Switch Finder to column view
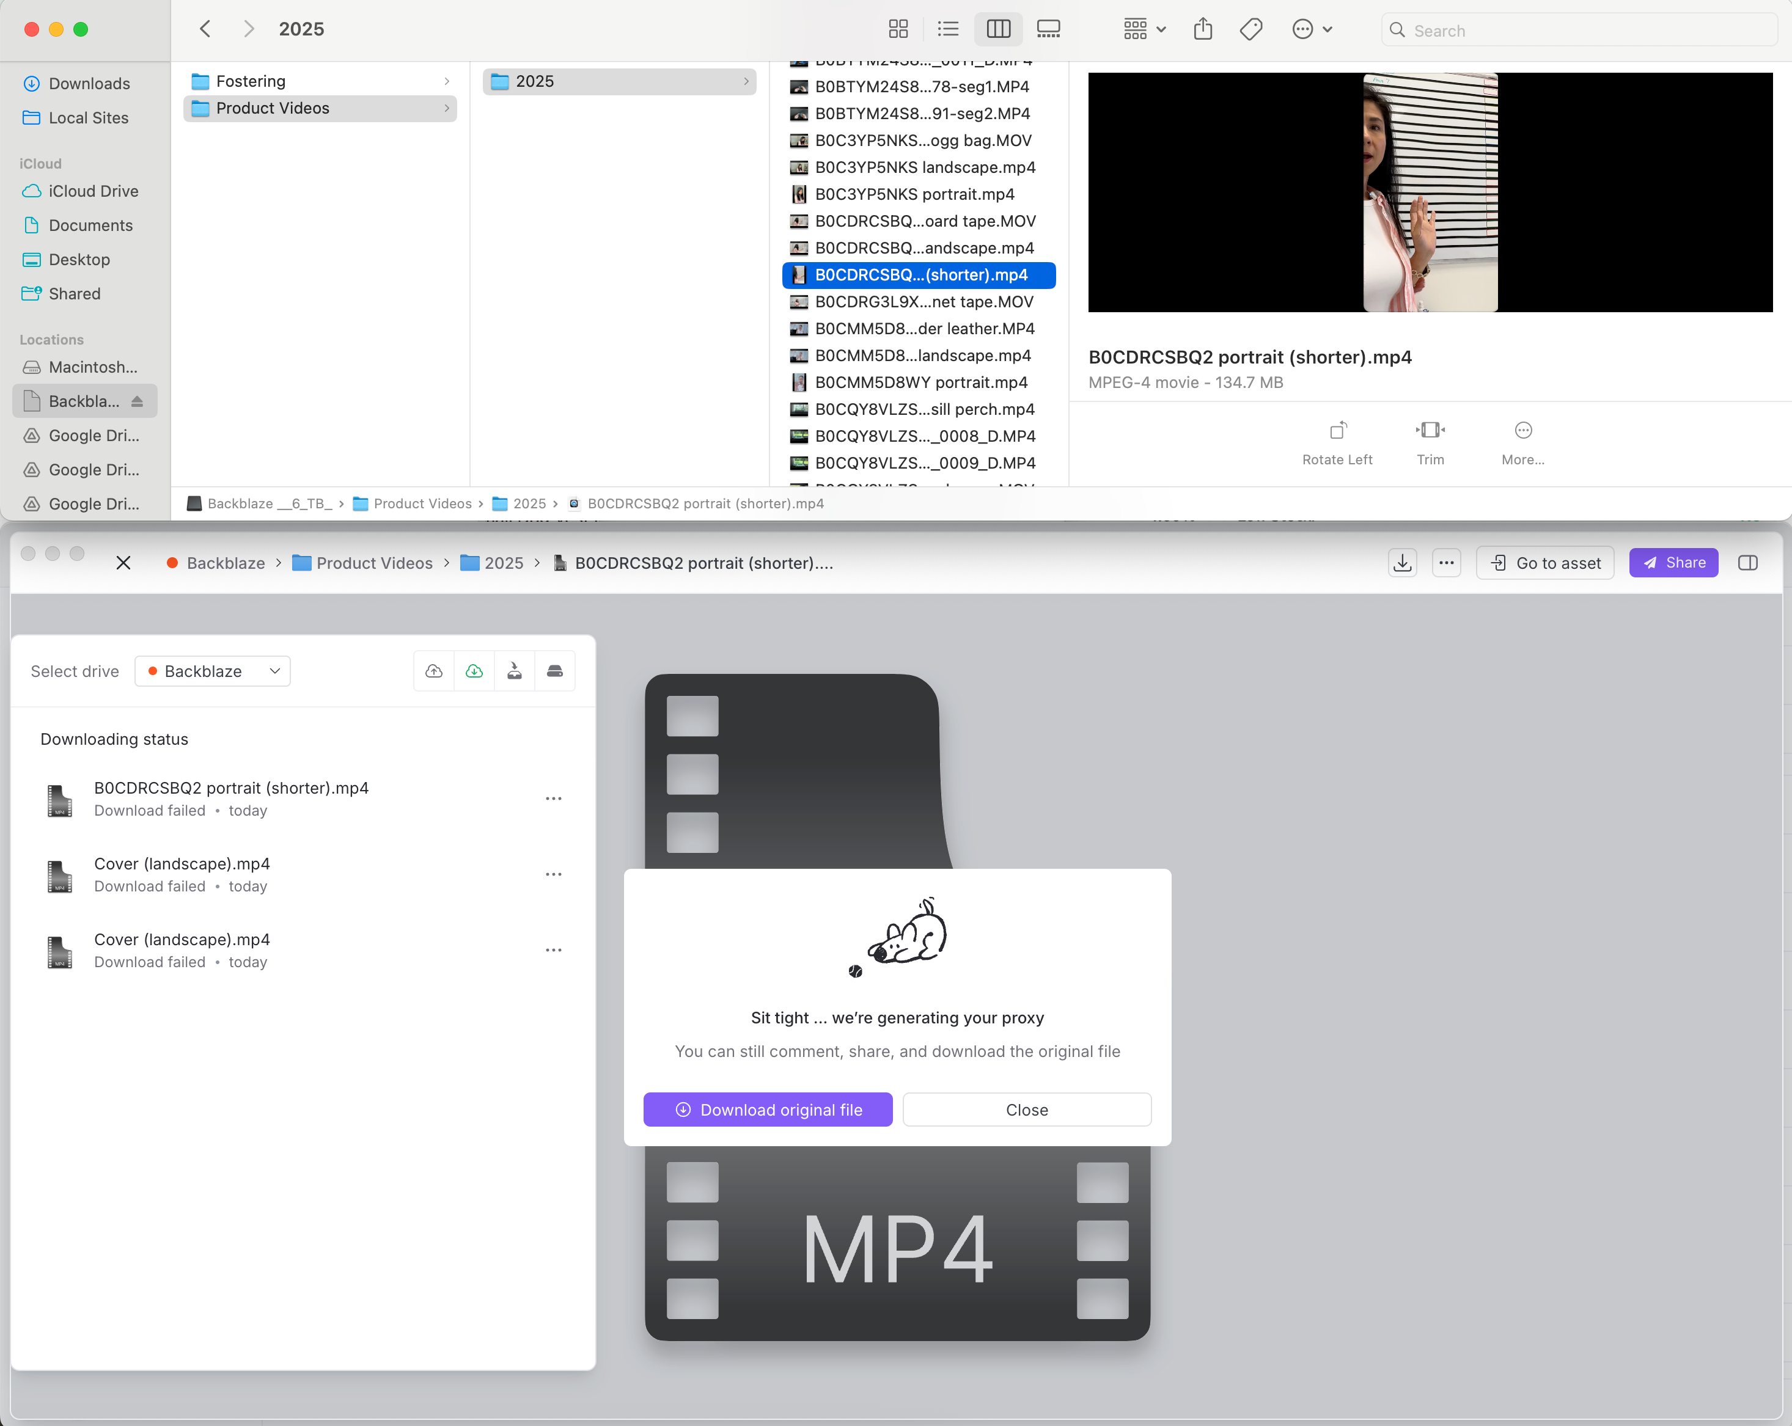Image resolution: width=1792 pixels, height=1426 pixels. click(x=998, y=30)
